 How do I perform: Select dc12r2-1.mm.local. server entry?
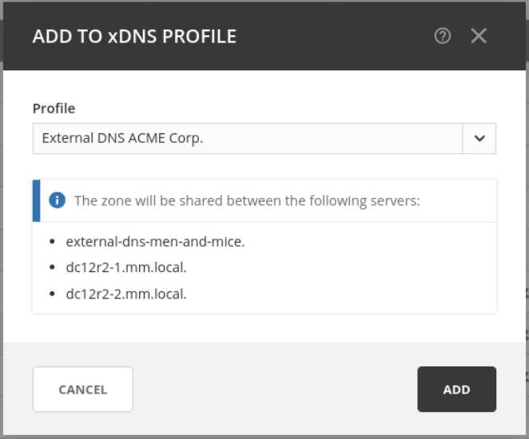[126, 267]
